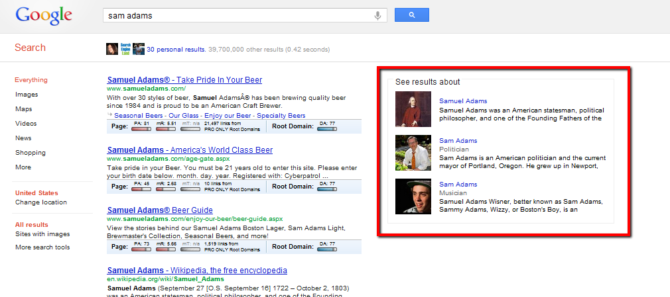
Task: Open 'Samuel Adams - America's World Class Beer'
Action: [190, 150]
